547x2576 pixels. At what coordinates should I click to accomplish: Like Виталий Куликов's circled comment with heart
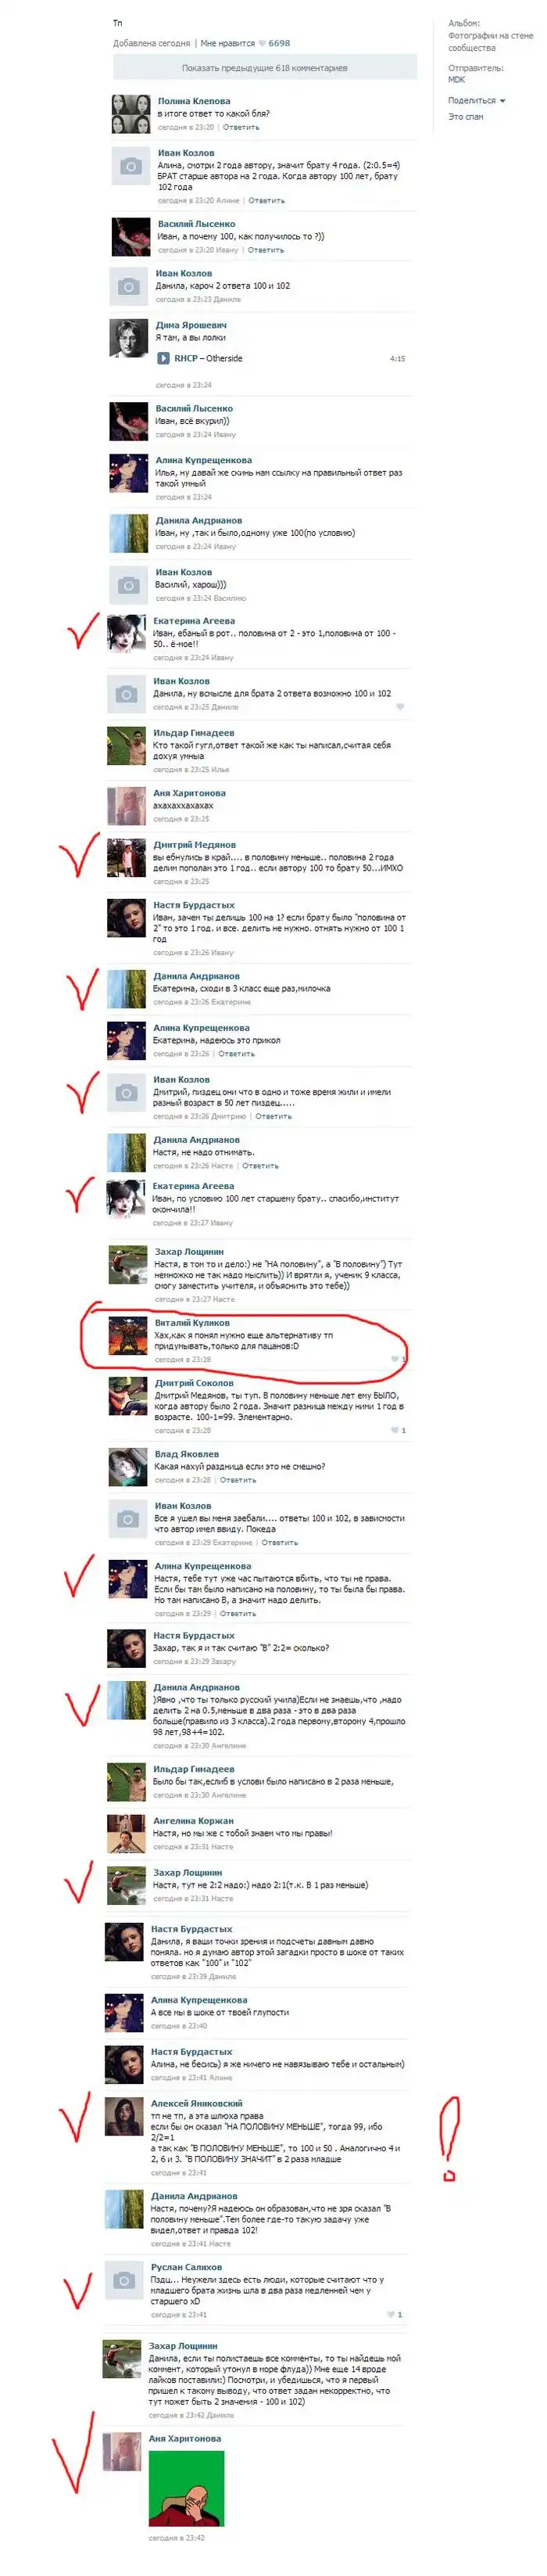coord(396,1359)
